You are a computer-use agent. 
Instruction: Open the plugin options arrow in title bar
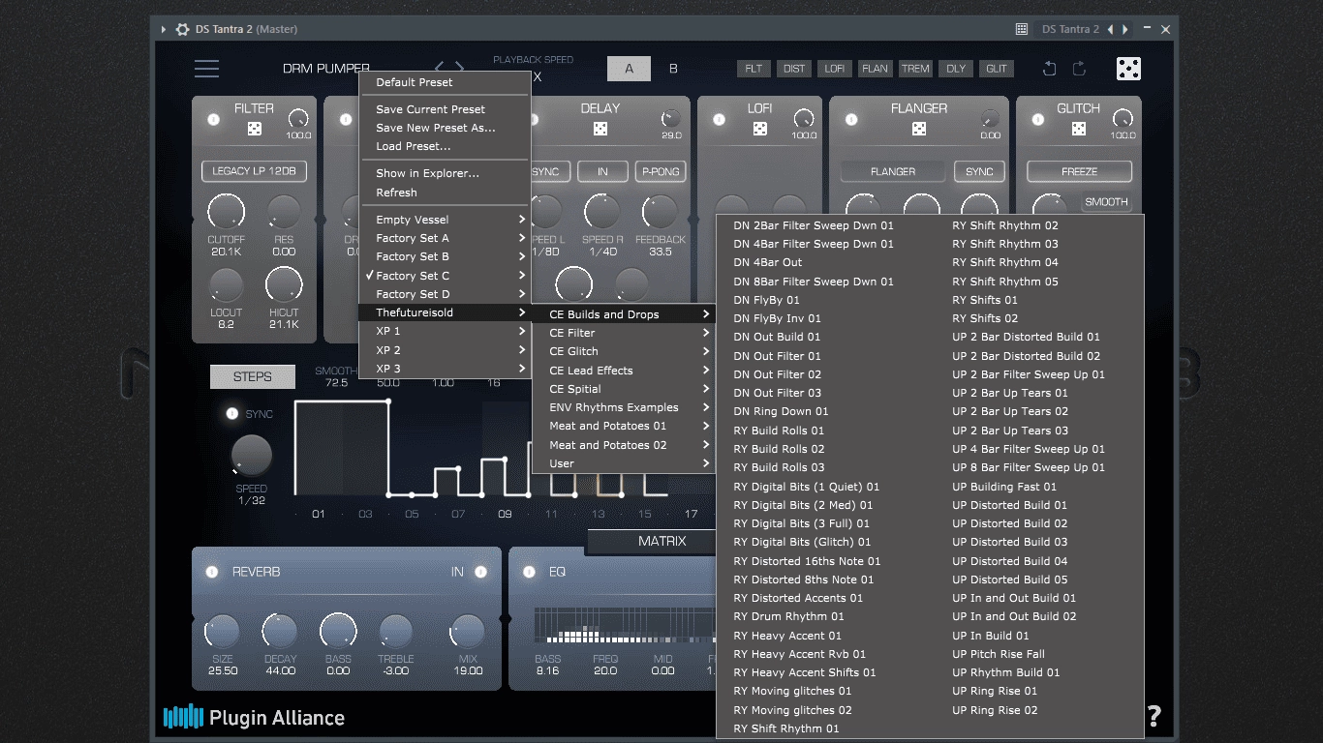164,29
